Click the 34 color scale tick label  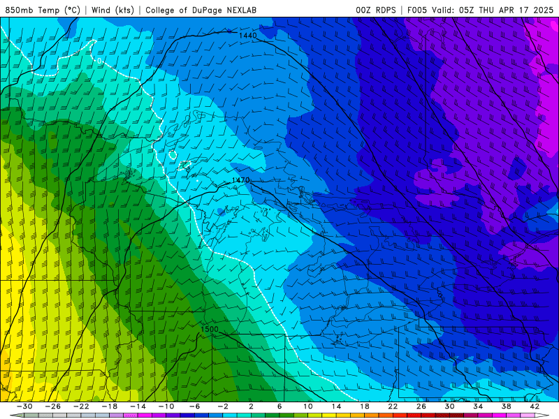click(478, 406)
